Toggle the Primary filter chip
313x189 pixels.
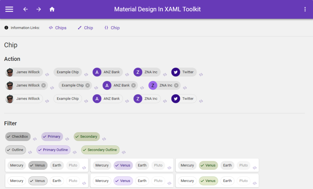click(x=52, y=137)
